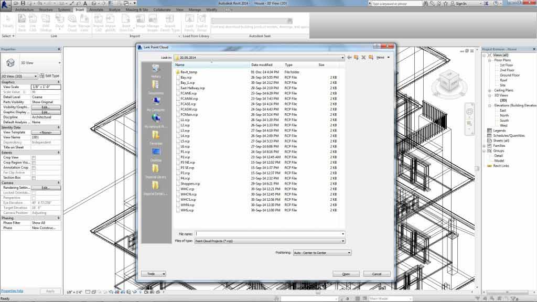Select the text tool (A) in quick access toolbar
This screenshot has width=537, height=302.
pyautogui.click(x=85, y=3)
